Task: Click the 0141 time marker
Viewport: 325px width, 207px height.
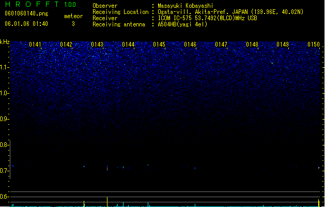Action: coord(35,45)
